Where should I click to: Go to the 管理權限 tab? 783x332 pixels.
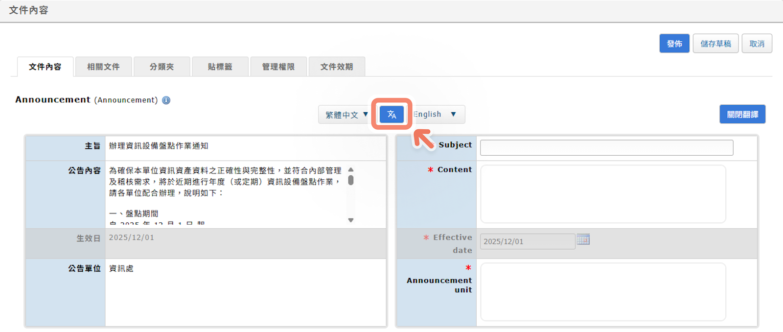[x=278, y=67]
